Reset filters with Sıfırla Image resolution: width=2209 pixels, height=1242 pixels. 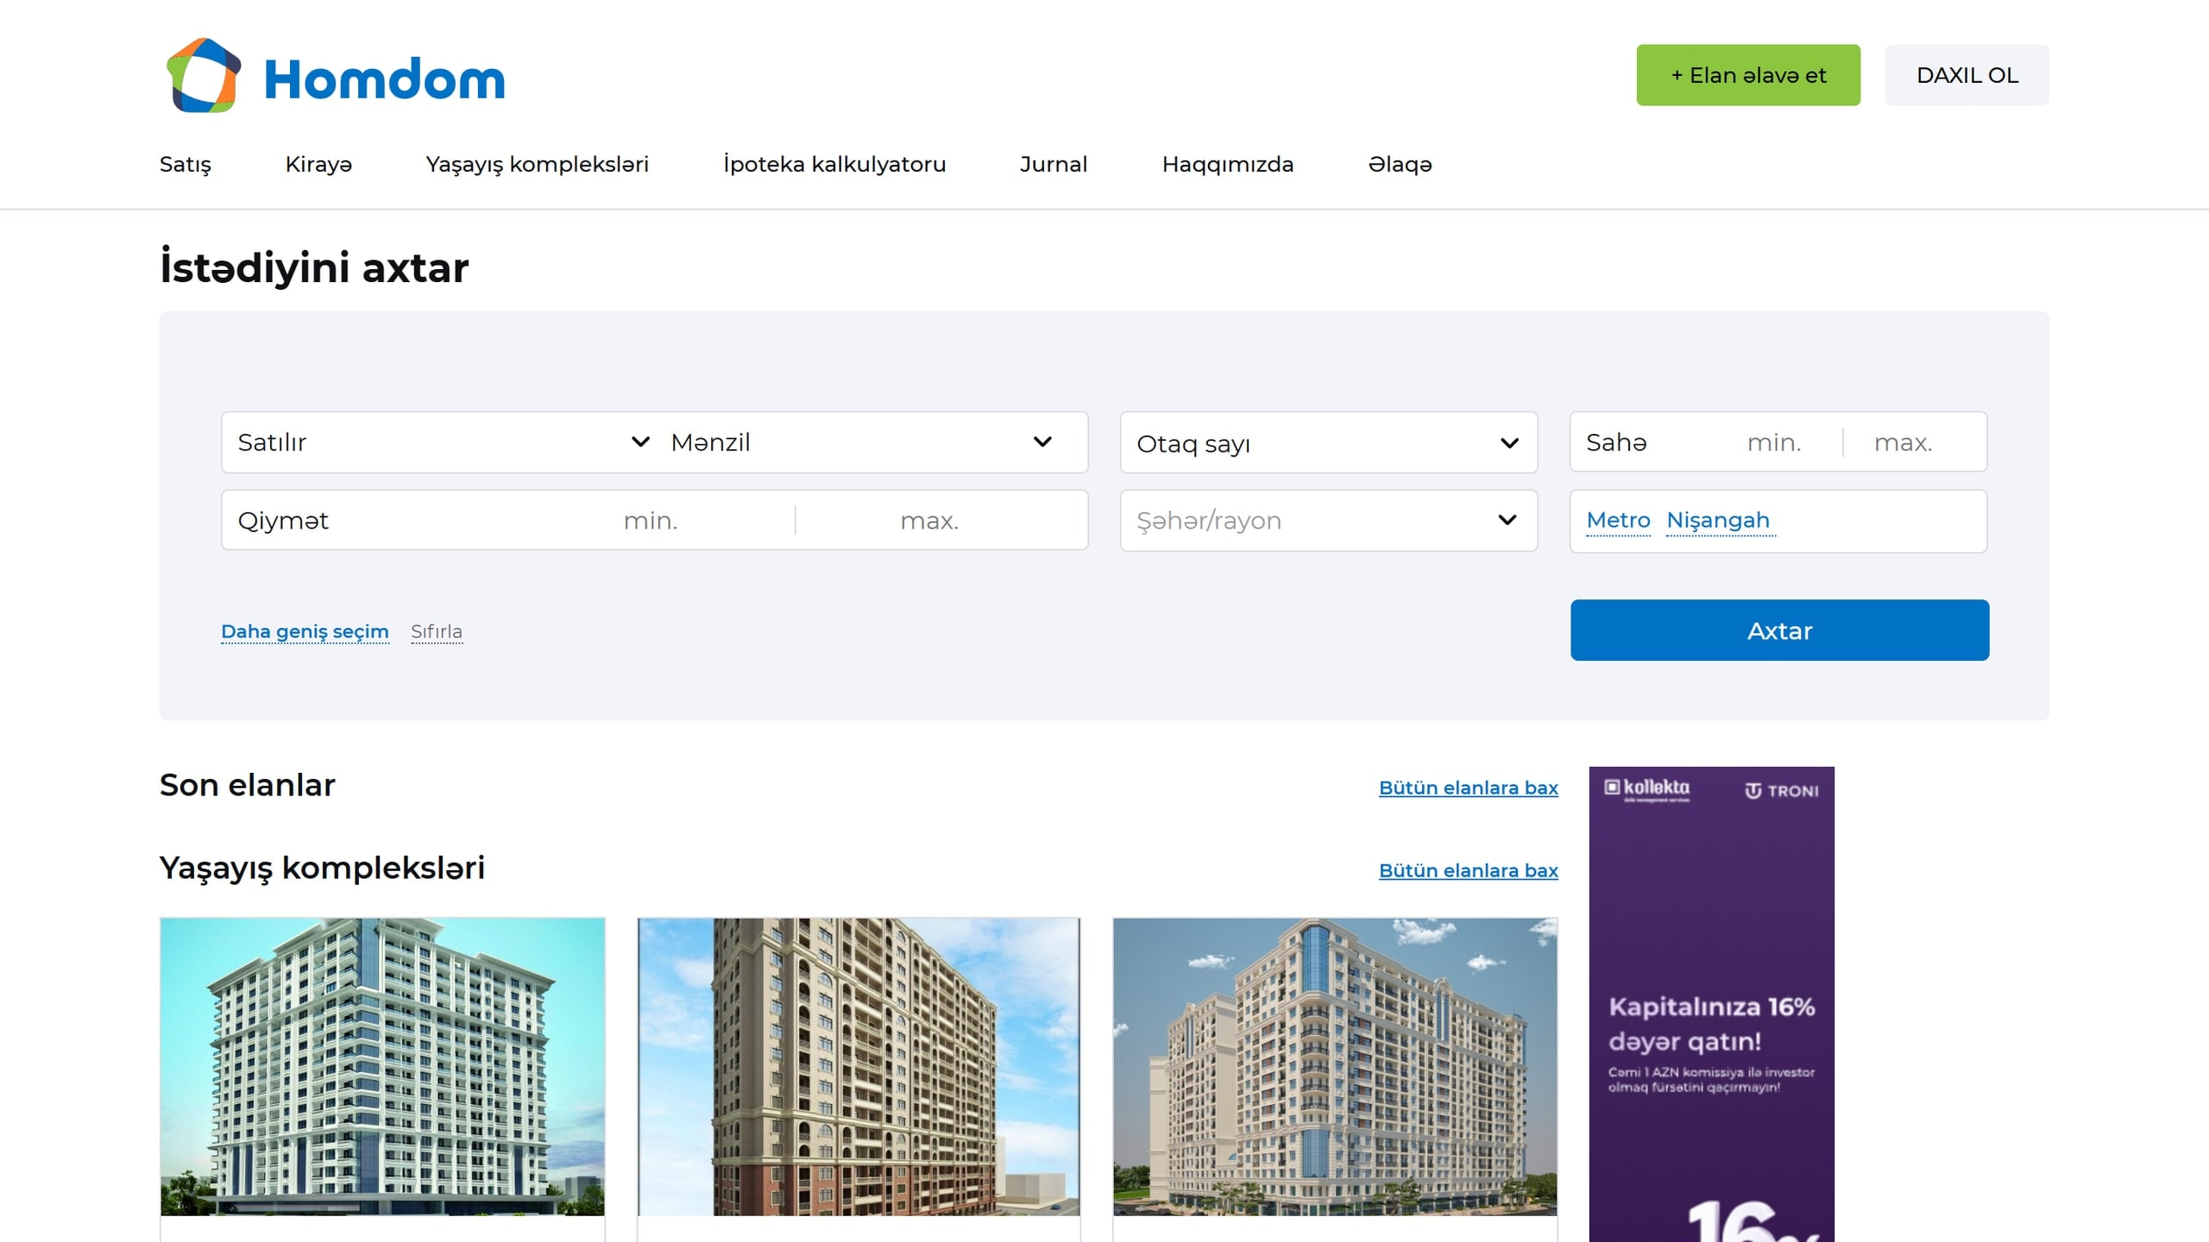coord(437,631)
